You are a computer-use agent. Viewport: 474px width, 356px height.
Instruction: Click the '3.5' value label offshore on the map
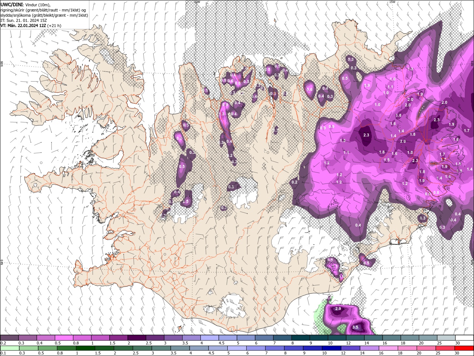pyautogui.click(x=355, y=327)
